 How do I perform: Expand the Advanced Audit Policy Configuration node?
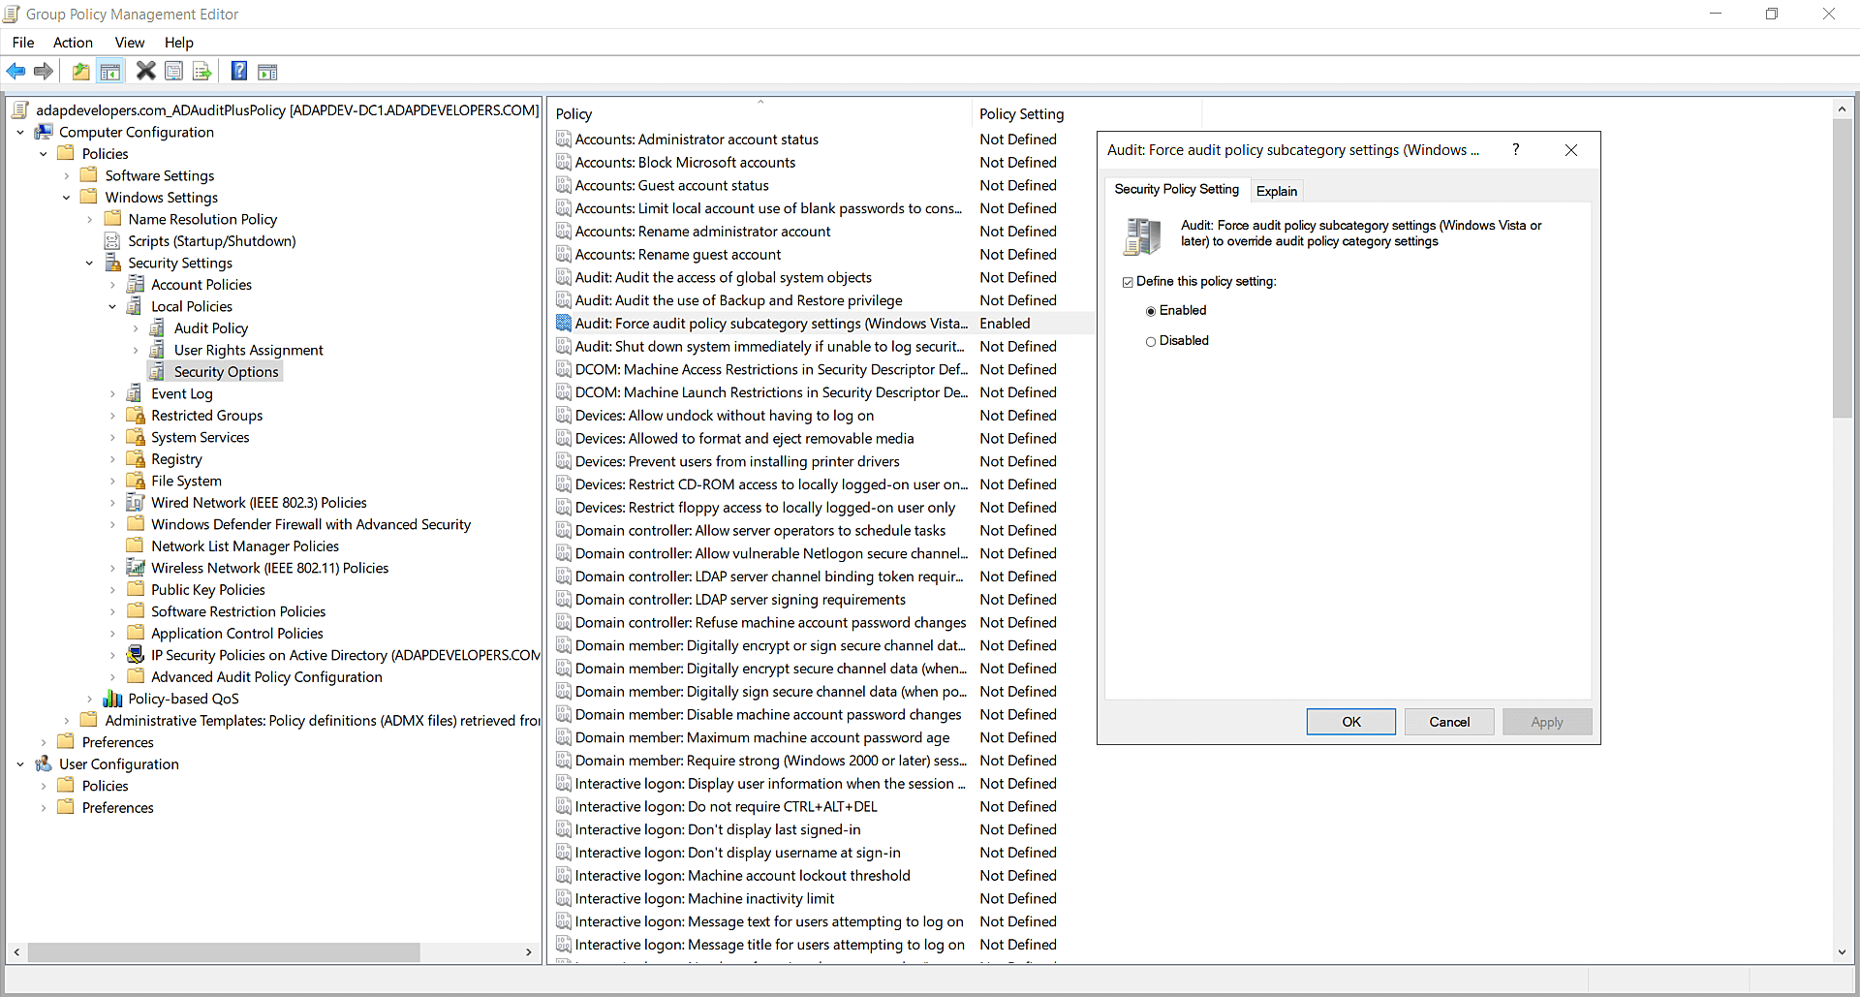point(114,676)
